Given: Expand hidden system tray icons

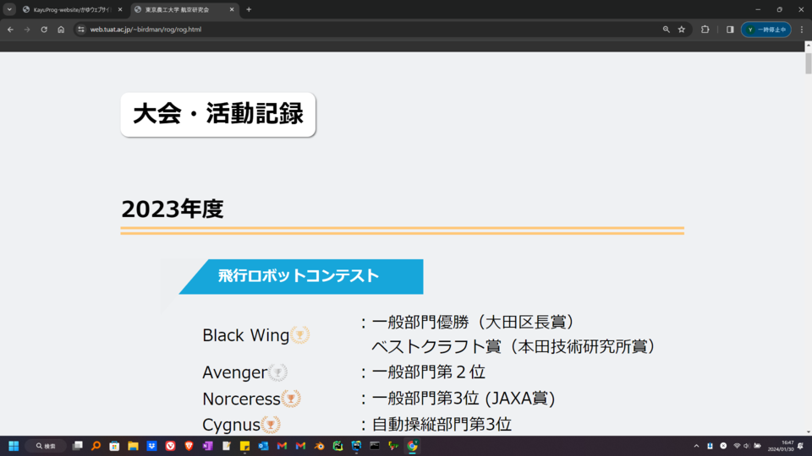Looking at the screenshot, I should (x=696, y=446).
